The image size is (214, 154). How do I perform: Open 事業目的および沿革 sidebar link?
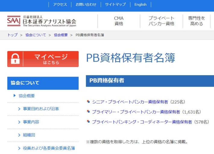point(41,109)
